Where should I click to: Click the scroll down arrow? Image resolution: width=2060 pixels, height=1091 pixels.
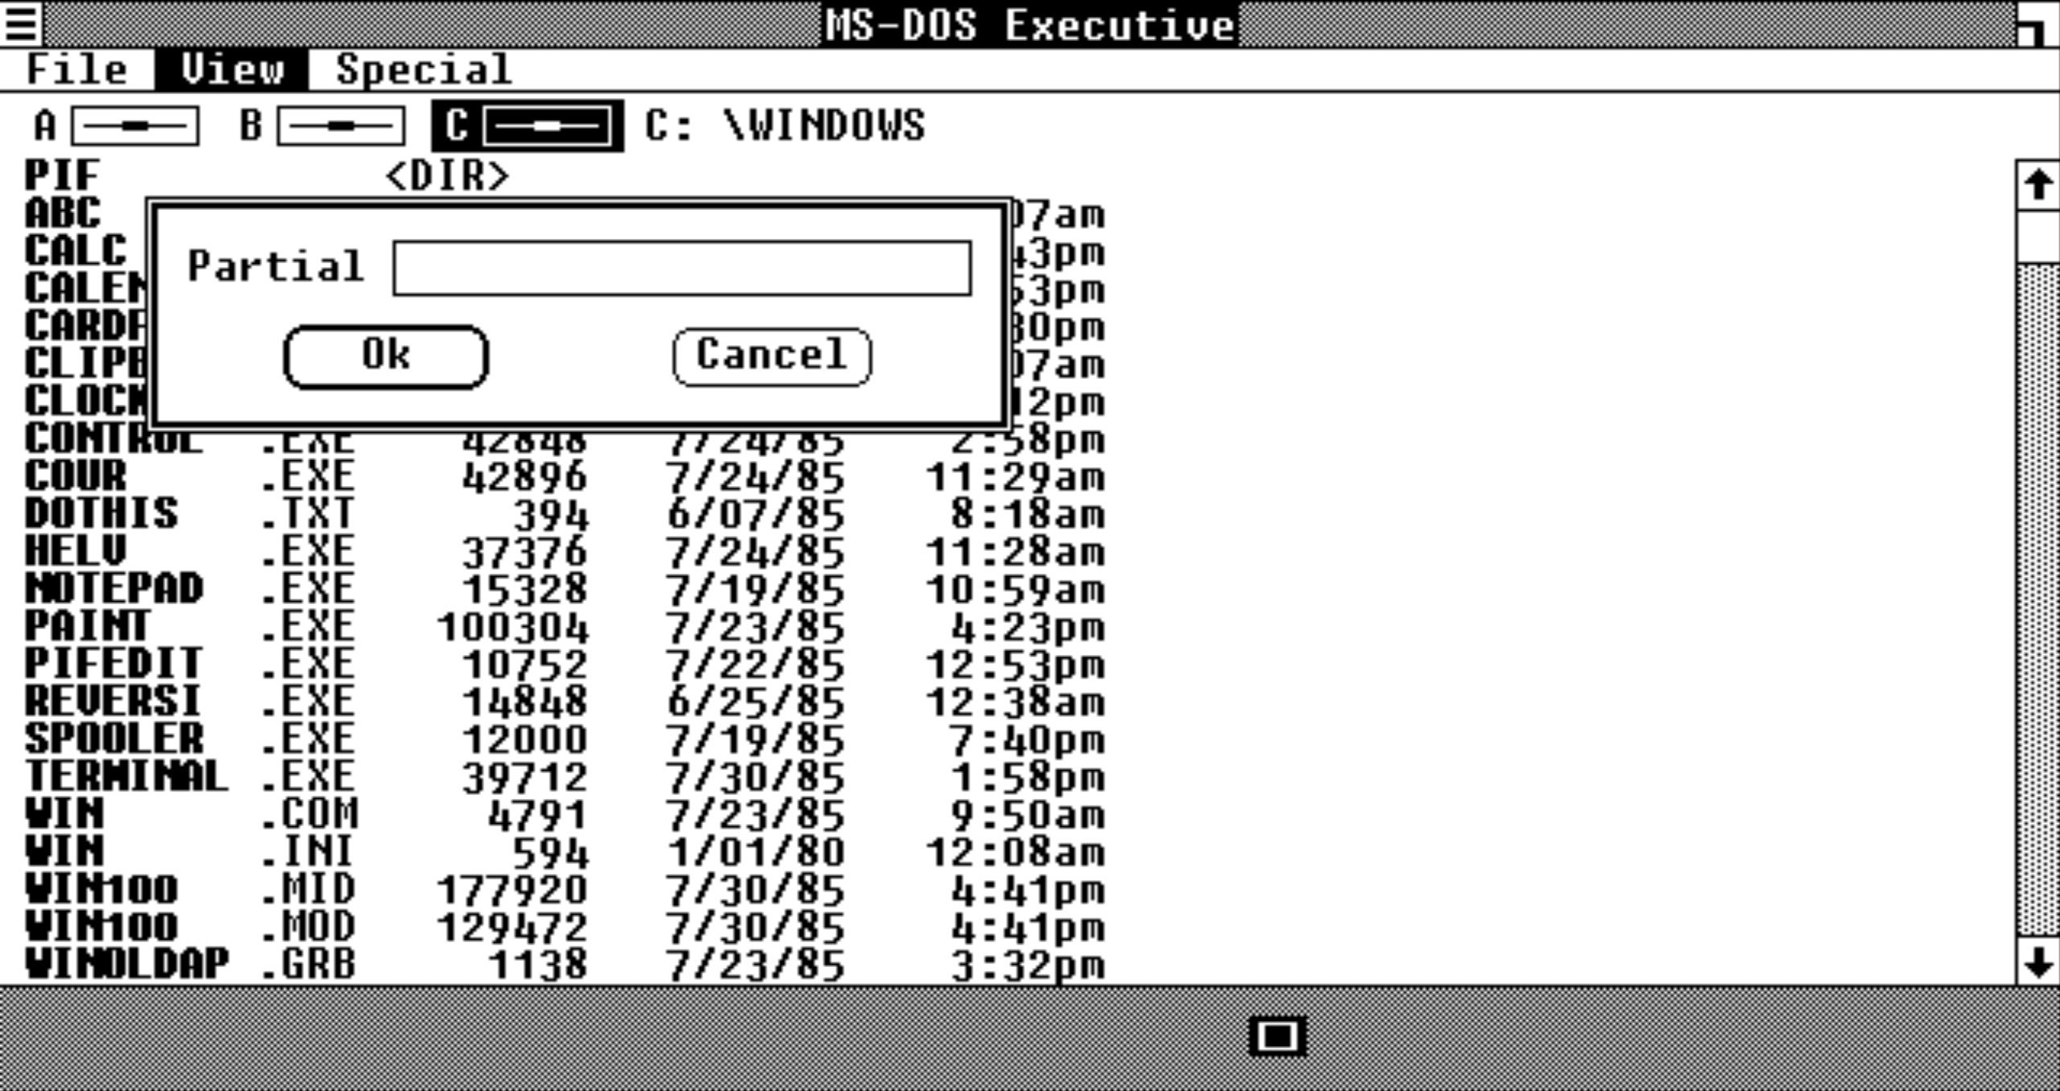point(2037,961)
